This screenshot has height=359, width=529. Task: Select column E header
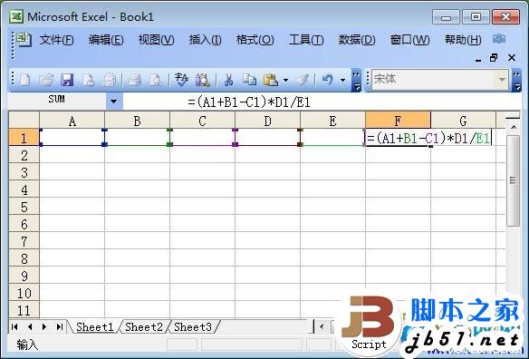tap(332, 121)
